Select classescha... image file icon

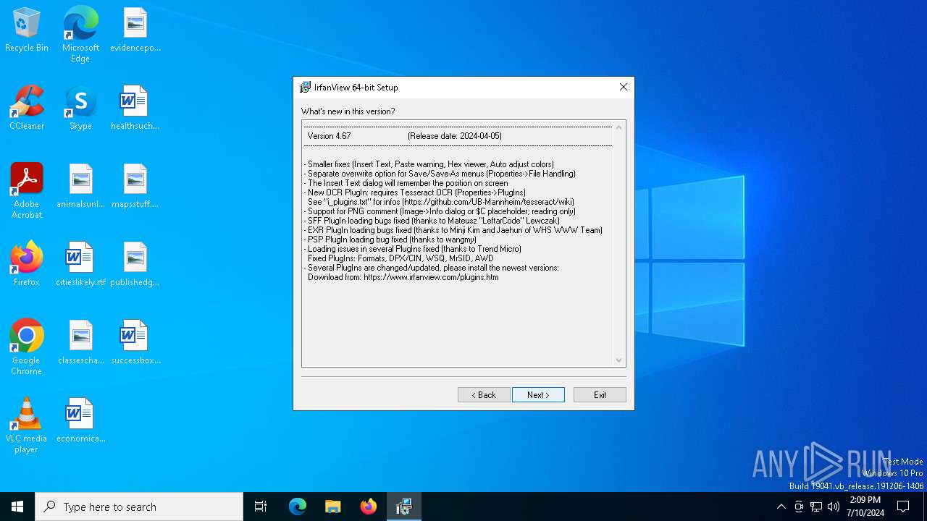pyautogui.click(x=80, y=342)
